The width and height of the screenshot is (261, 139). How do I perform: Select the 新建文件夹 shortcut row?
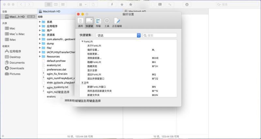(x=128, y=95)
